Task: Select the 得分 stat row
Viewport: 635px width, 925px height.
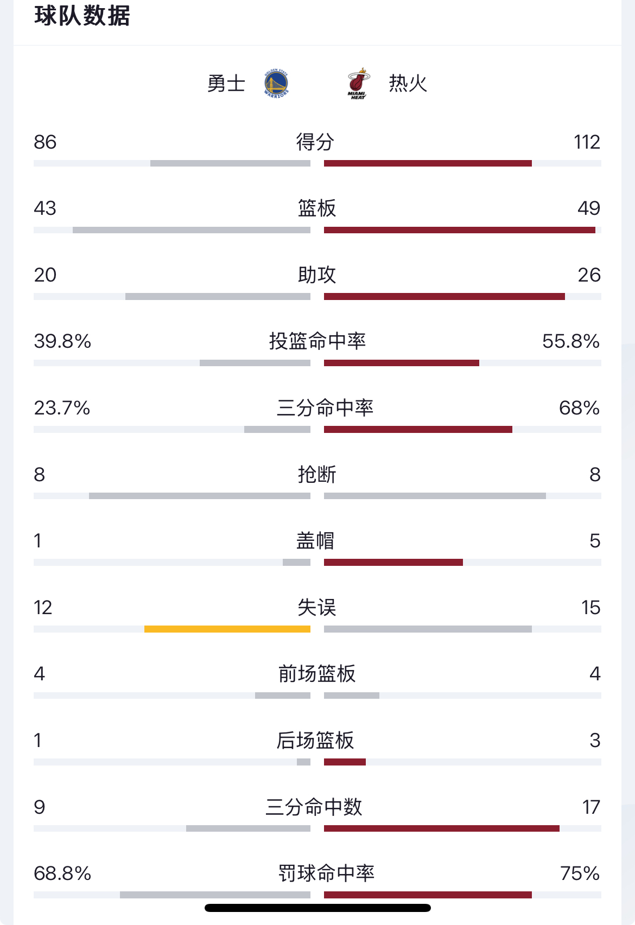Action: tap(317, 143)
